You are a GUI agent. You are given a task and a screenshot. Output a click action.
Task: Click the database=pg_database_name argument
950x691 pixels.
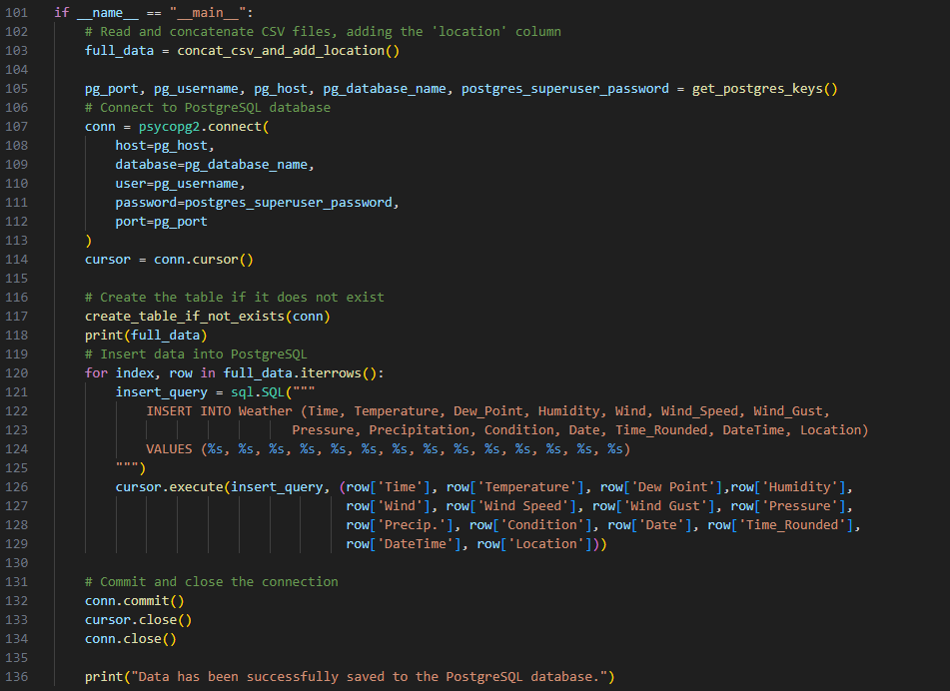215,165
